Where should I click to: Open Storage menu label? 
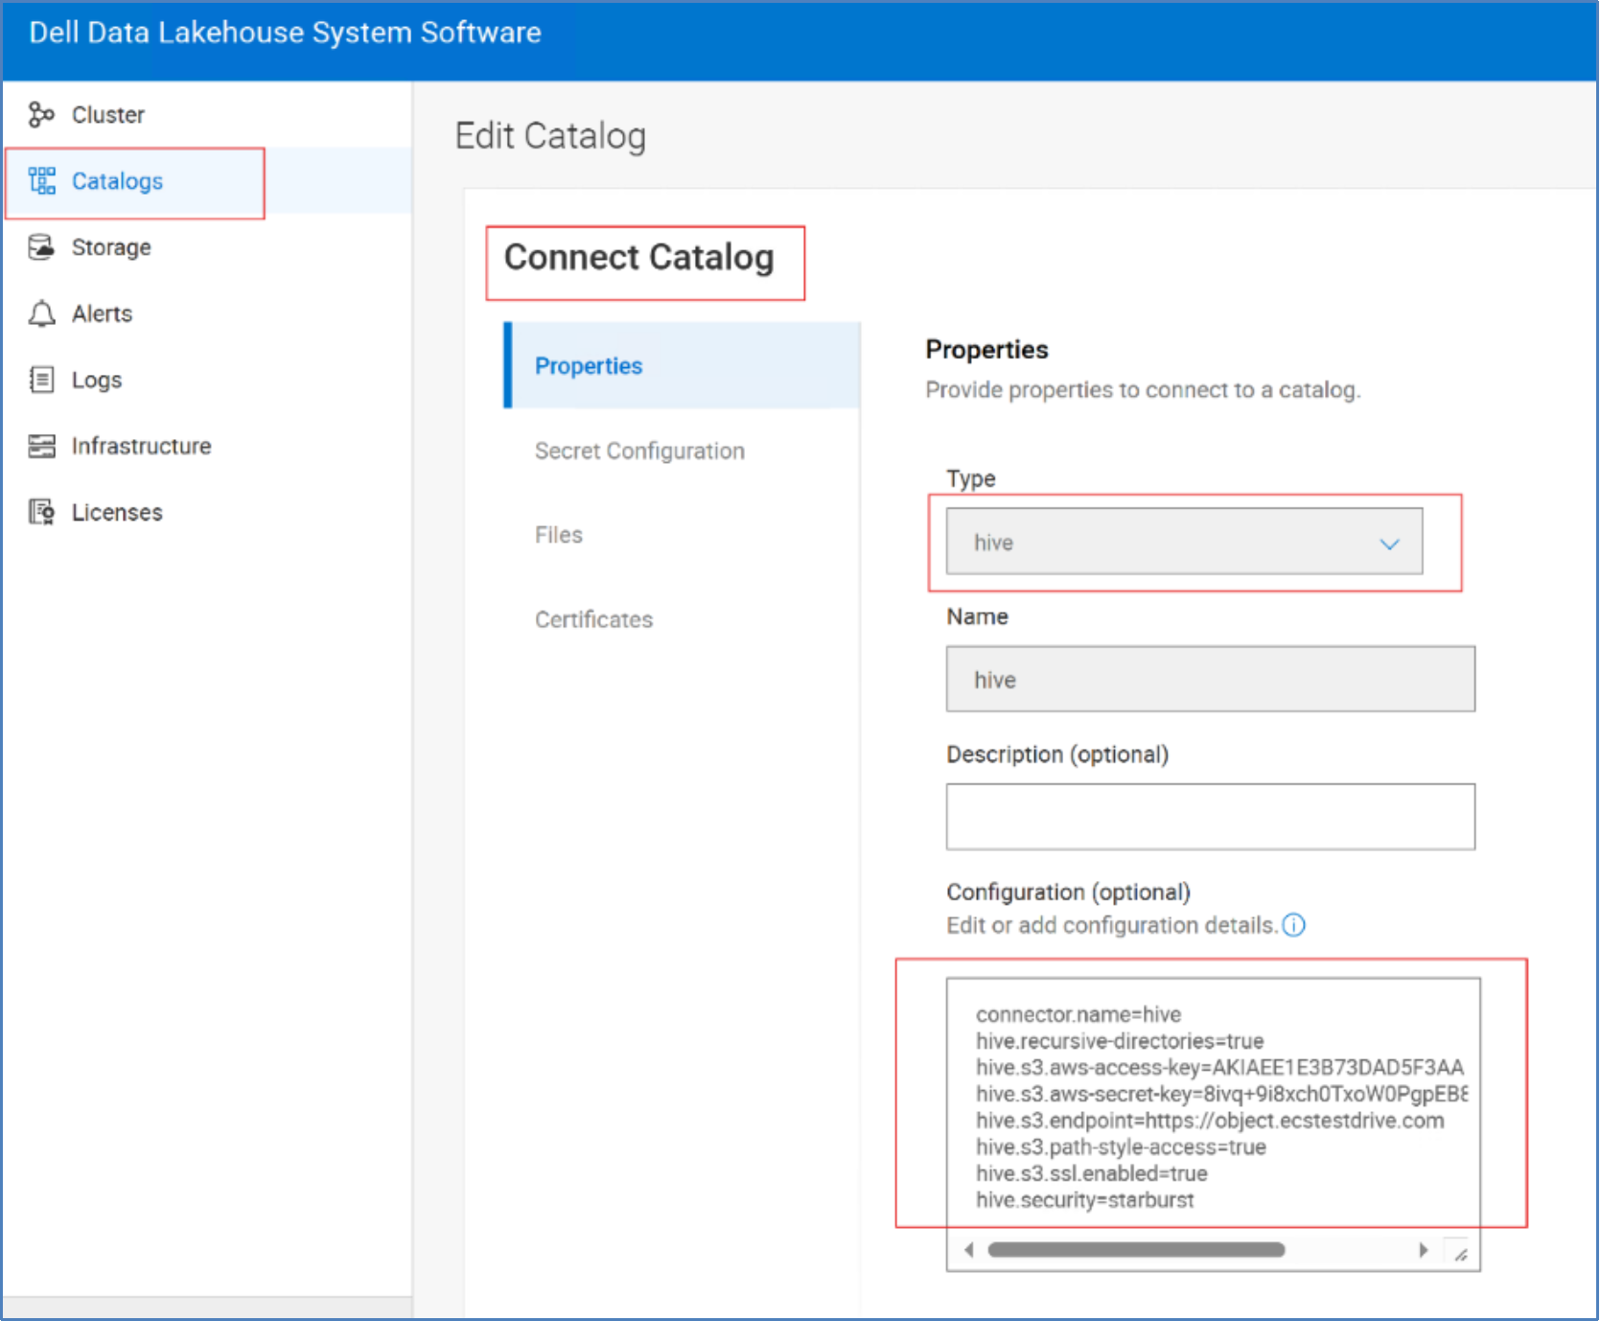[x=111, y=247]
